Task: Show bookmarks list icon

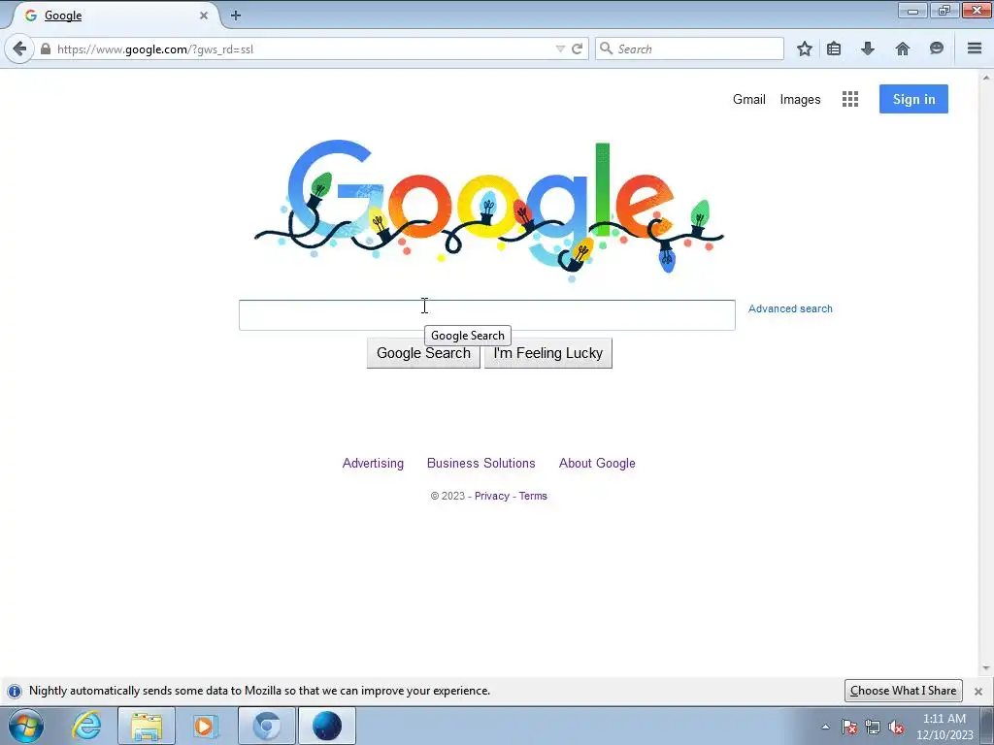Action: [x=834, y=49]
